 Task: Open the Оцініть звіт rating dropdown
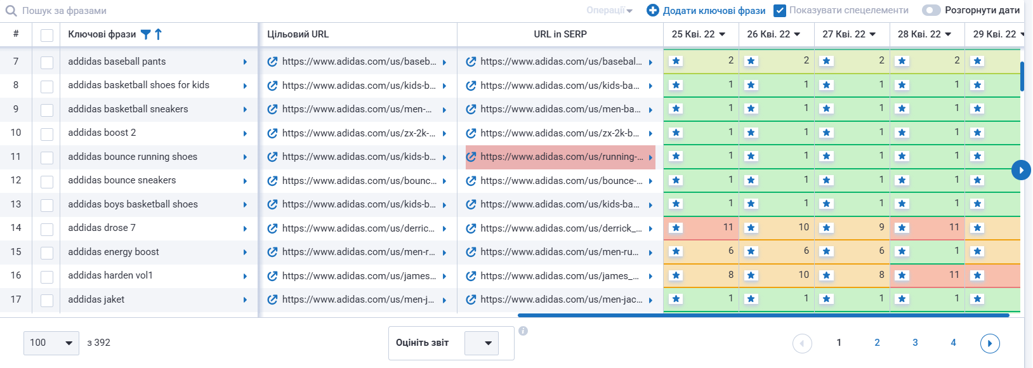[x=481, y=343]
